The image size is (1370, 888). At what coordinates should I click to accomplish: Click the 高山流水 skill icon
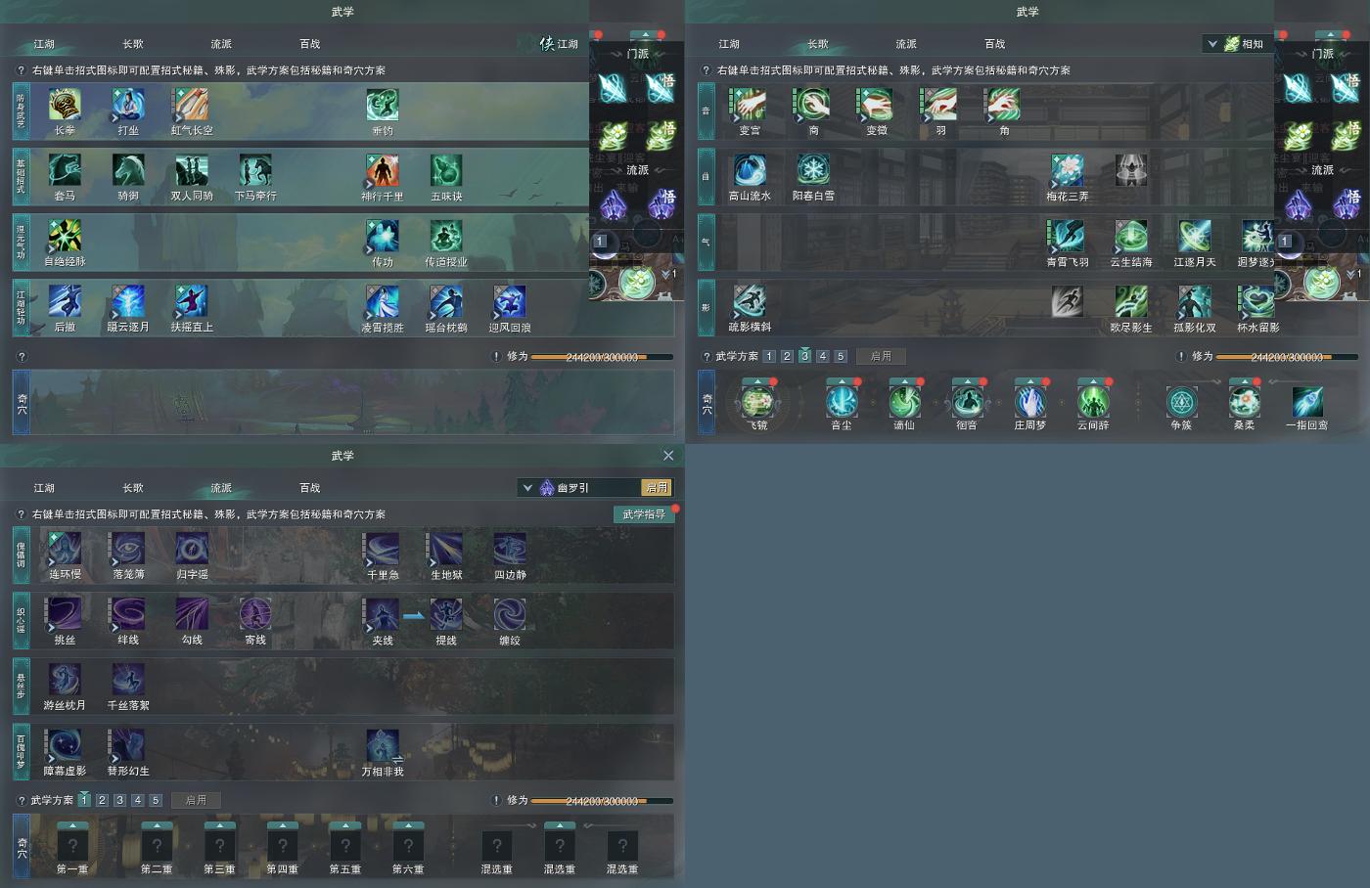coord(750,170)
